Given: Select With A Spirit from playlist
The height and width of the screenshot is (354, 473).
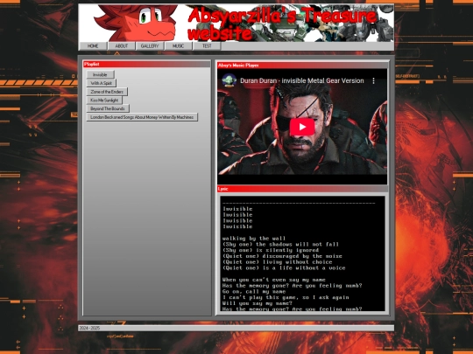Looking at the screenshot, I should pyautogui.click(x=102, y=83).
